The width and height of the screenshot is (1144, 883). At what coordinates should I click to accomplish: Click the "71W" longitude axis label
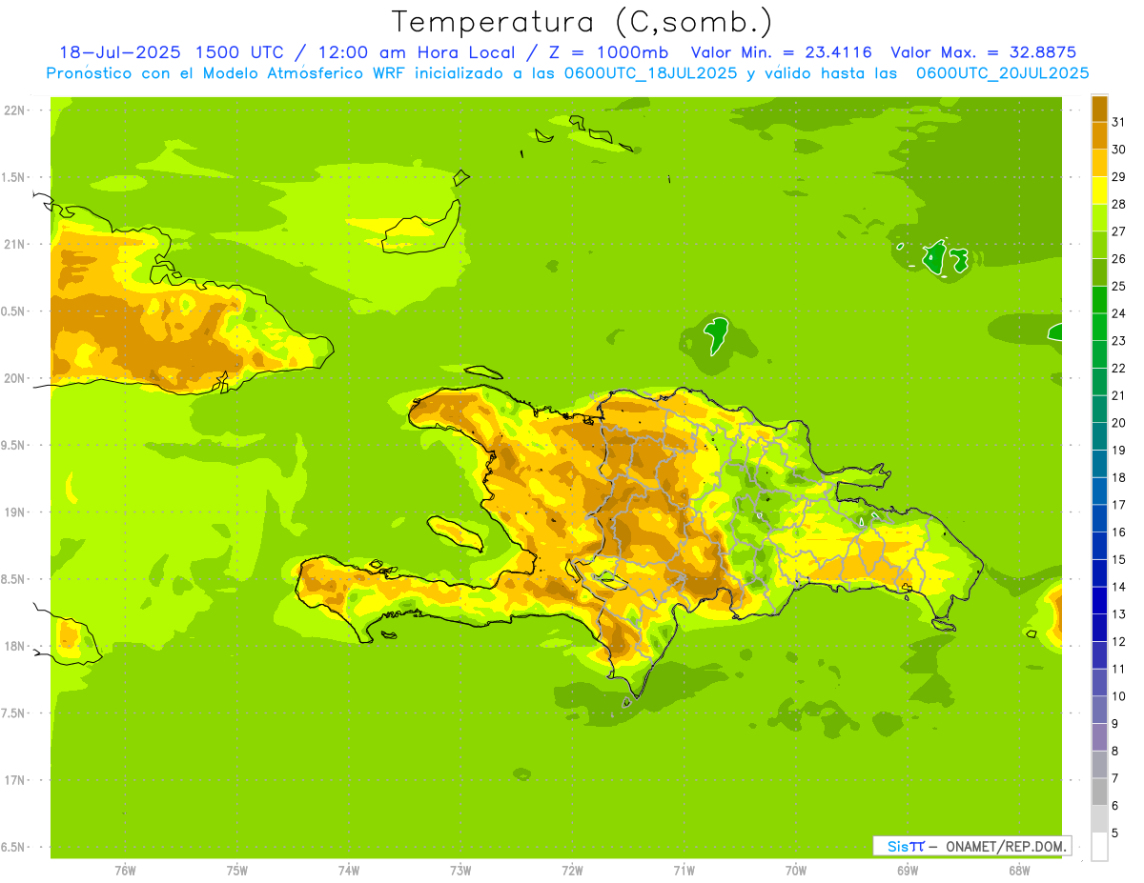point(684,871)
